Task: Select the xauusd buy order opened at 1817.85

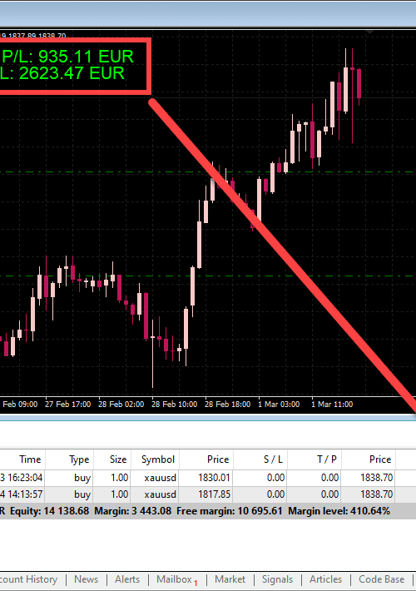Action: click(x=208, y=494)
